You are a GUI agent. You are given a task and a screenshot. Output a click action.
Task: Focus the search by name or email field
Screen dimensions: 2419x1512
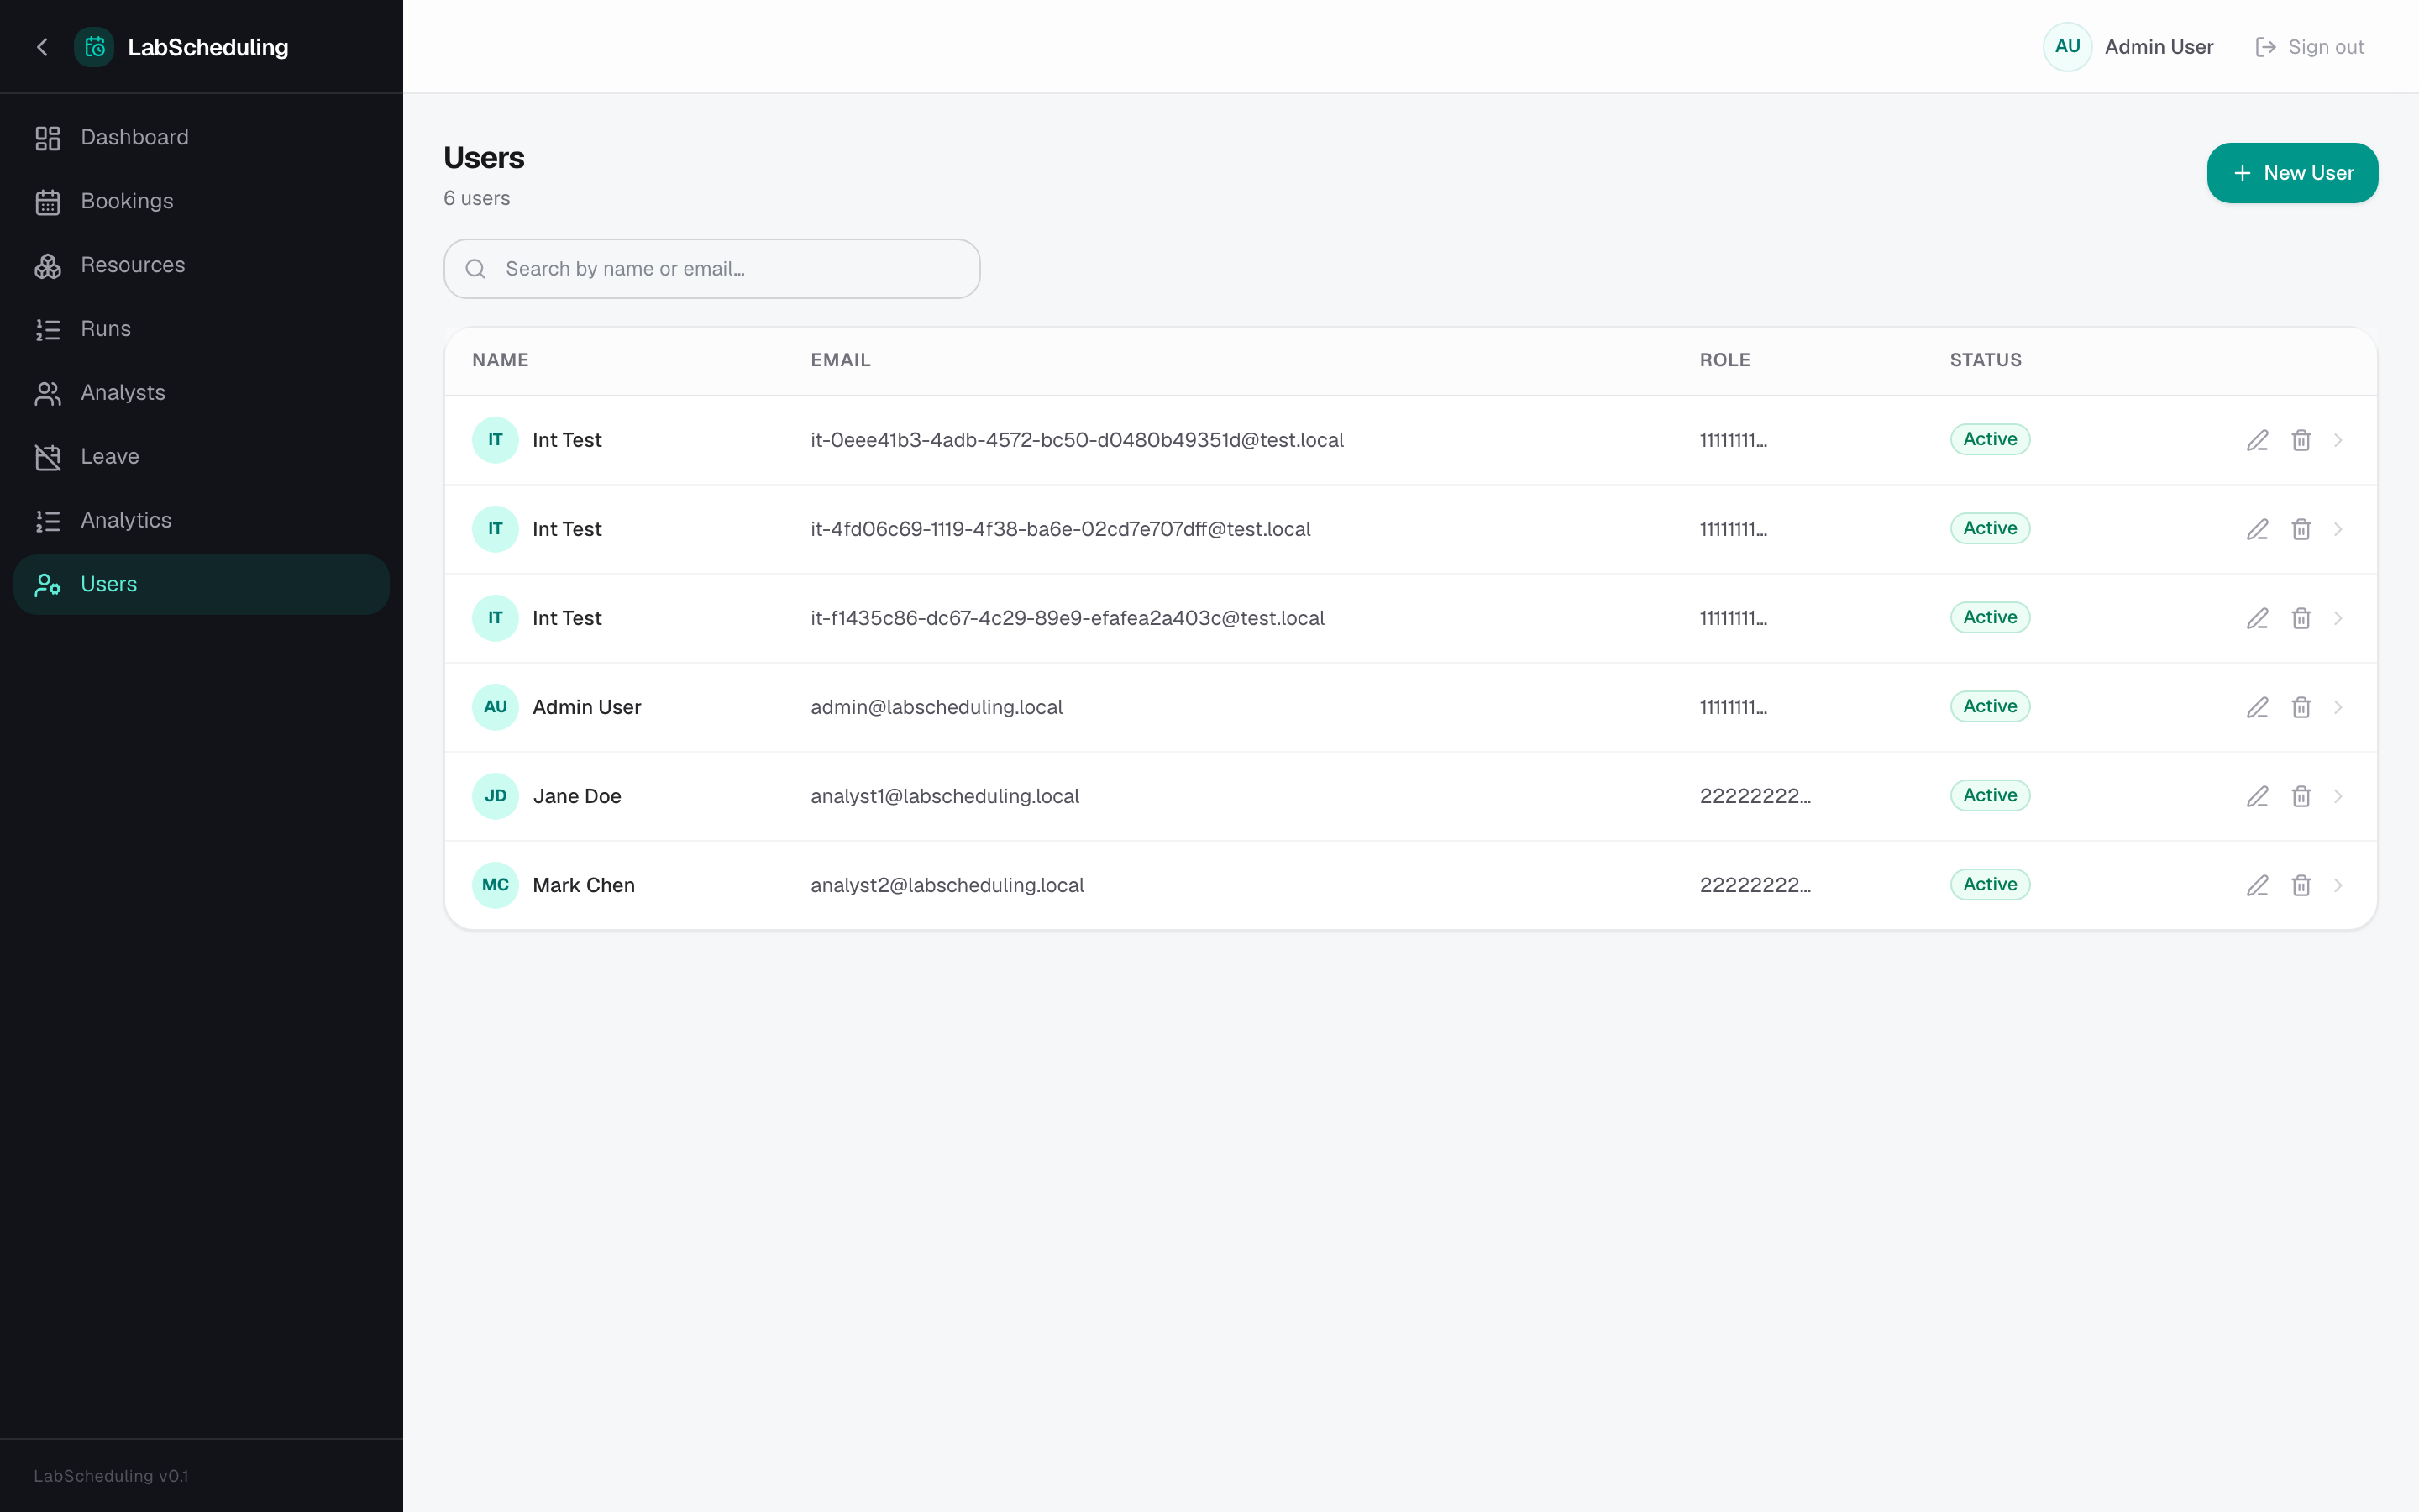[711, 269]
